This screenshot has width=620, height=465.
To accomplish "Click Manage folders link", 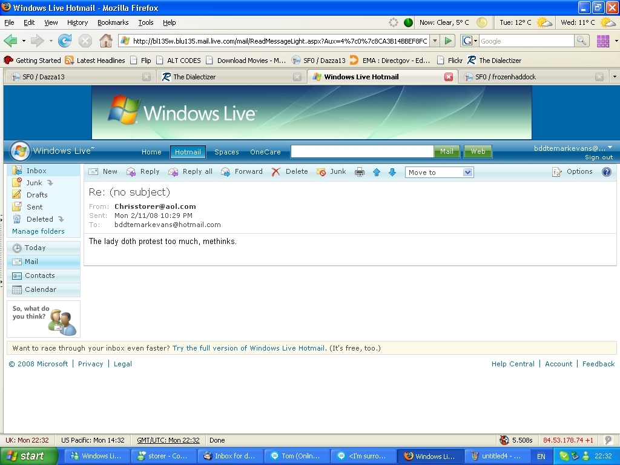I will pyautogui.click(x=38, y=231).
